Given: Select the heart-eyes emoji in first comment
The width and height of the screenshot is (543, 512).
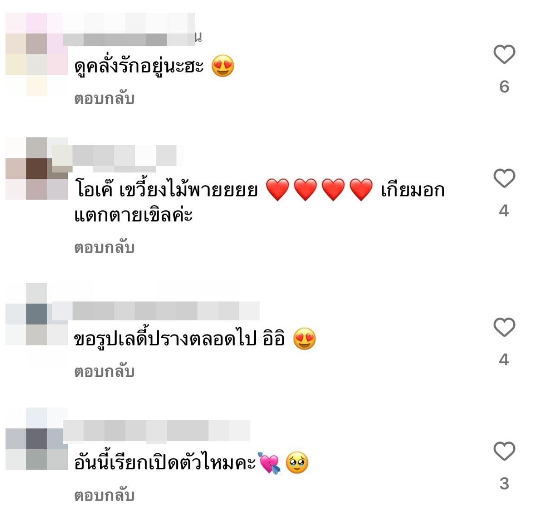Looking at the screenshot, I should [x=223, y=66].
